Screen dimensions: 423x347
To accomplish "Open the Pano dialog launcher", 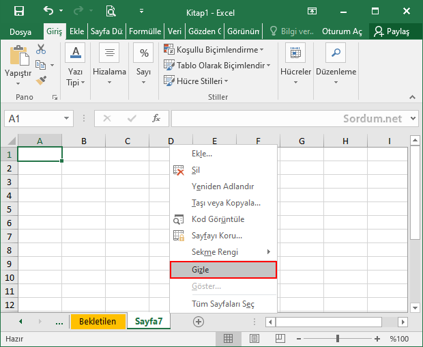I will [55, 98].
